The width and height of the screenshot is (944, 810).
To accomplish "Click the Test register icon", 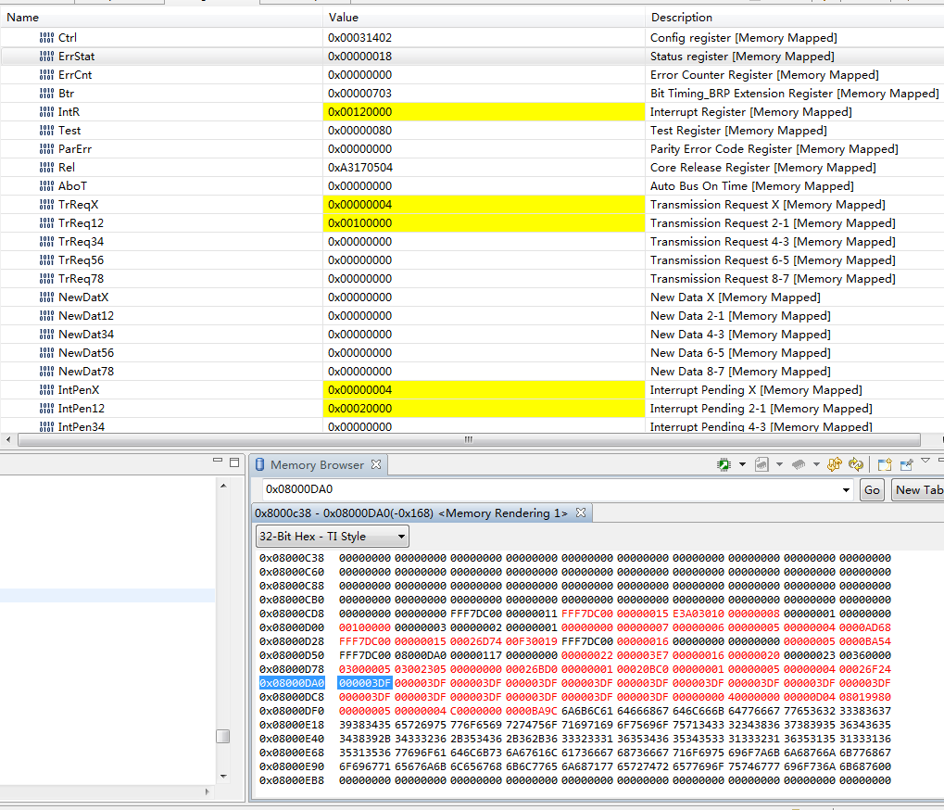I will pos(47,131).
